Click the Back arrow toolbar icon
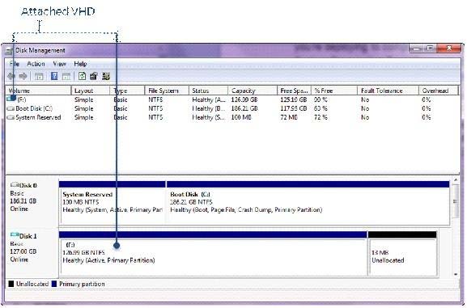This screenshot has width=467, height=308. pyautogui.click(x=11, y=77)
